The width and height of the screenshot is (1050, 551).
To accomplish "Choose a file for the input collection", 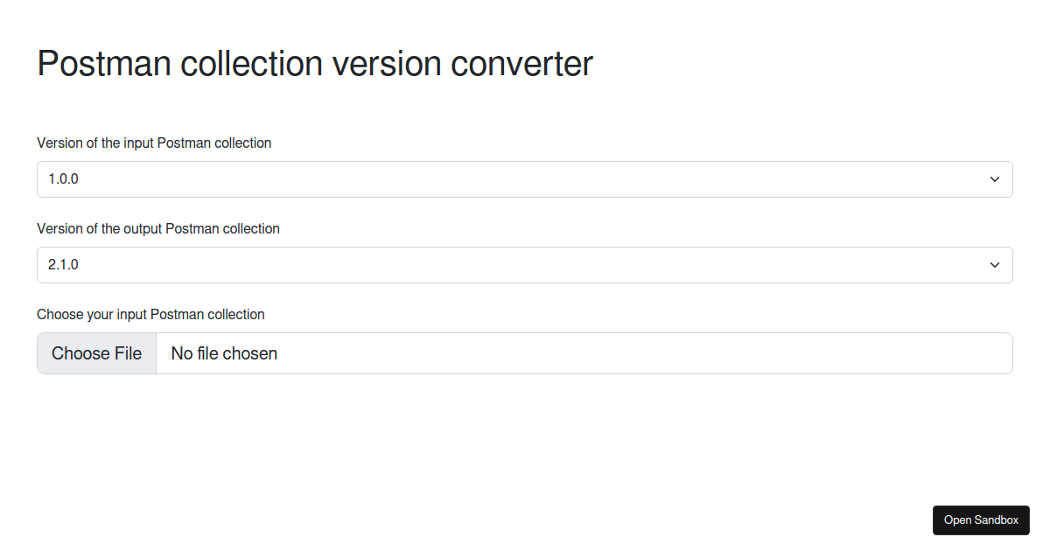I will (96, 352).
